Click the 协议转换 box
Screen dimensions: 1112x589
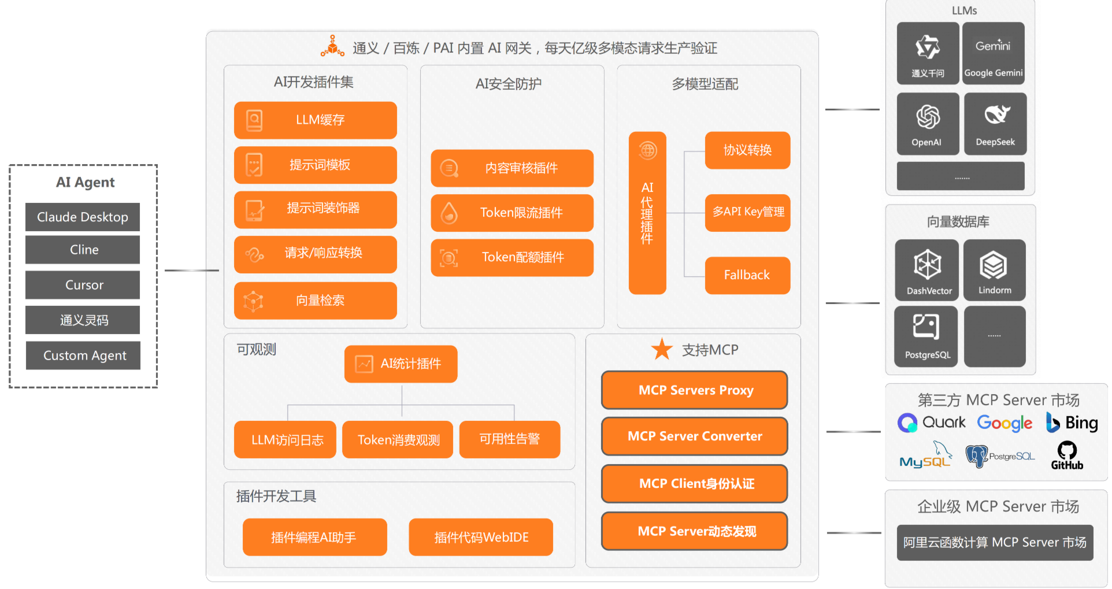(x=747, y=150)
